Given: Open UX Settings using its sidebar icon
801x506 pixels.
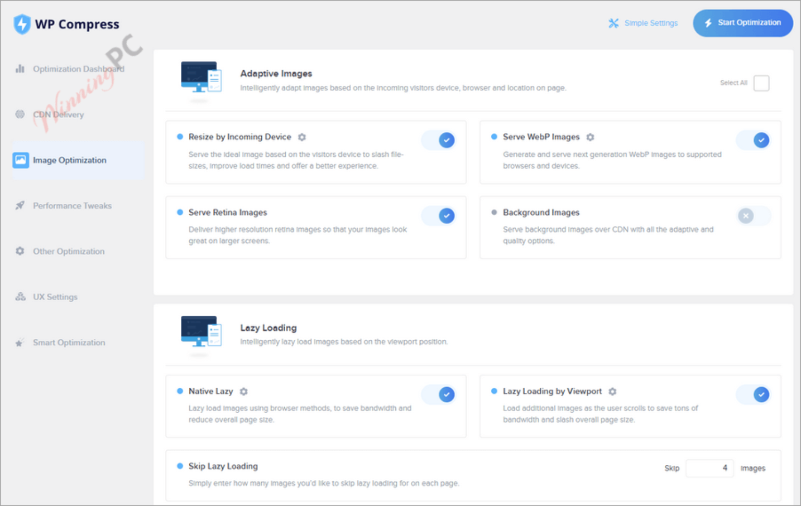Looking at the screenshot, I should point(20,297).
